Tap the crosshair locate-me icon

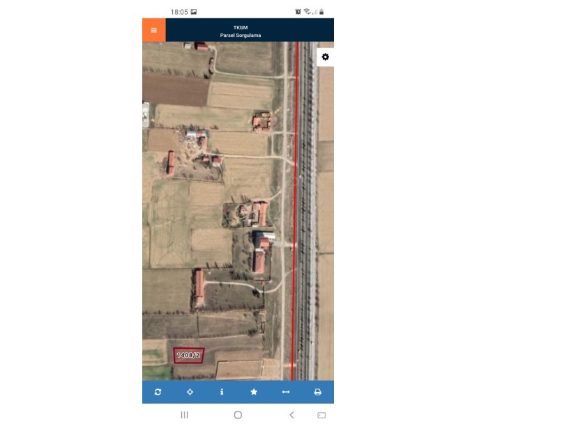point(190,392)
